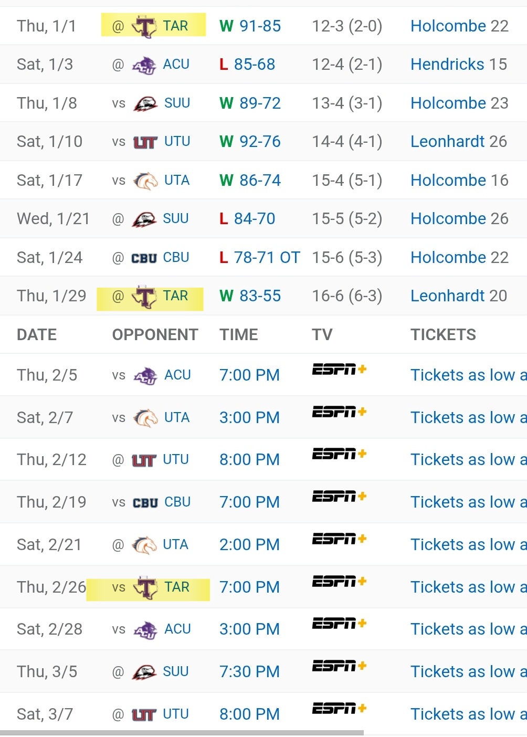Screen dimensions: 527x737
Task: Click the UTU team name on 2/12
Action: pyautogui.click(x=176, y=460)
